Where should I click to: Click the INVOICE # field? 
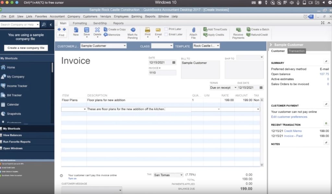pyautogui.click(x=162, y=73)
